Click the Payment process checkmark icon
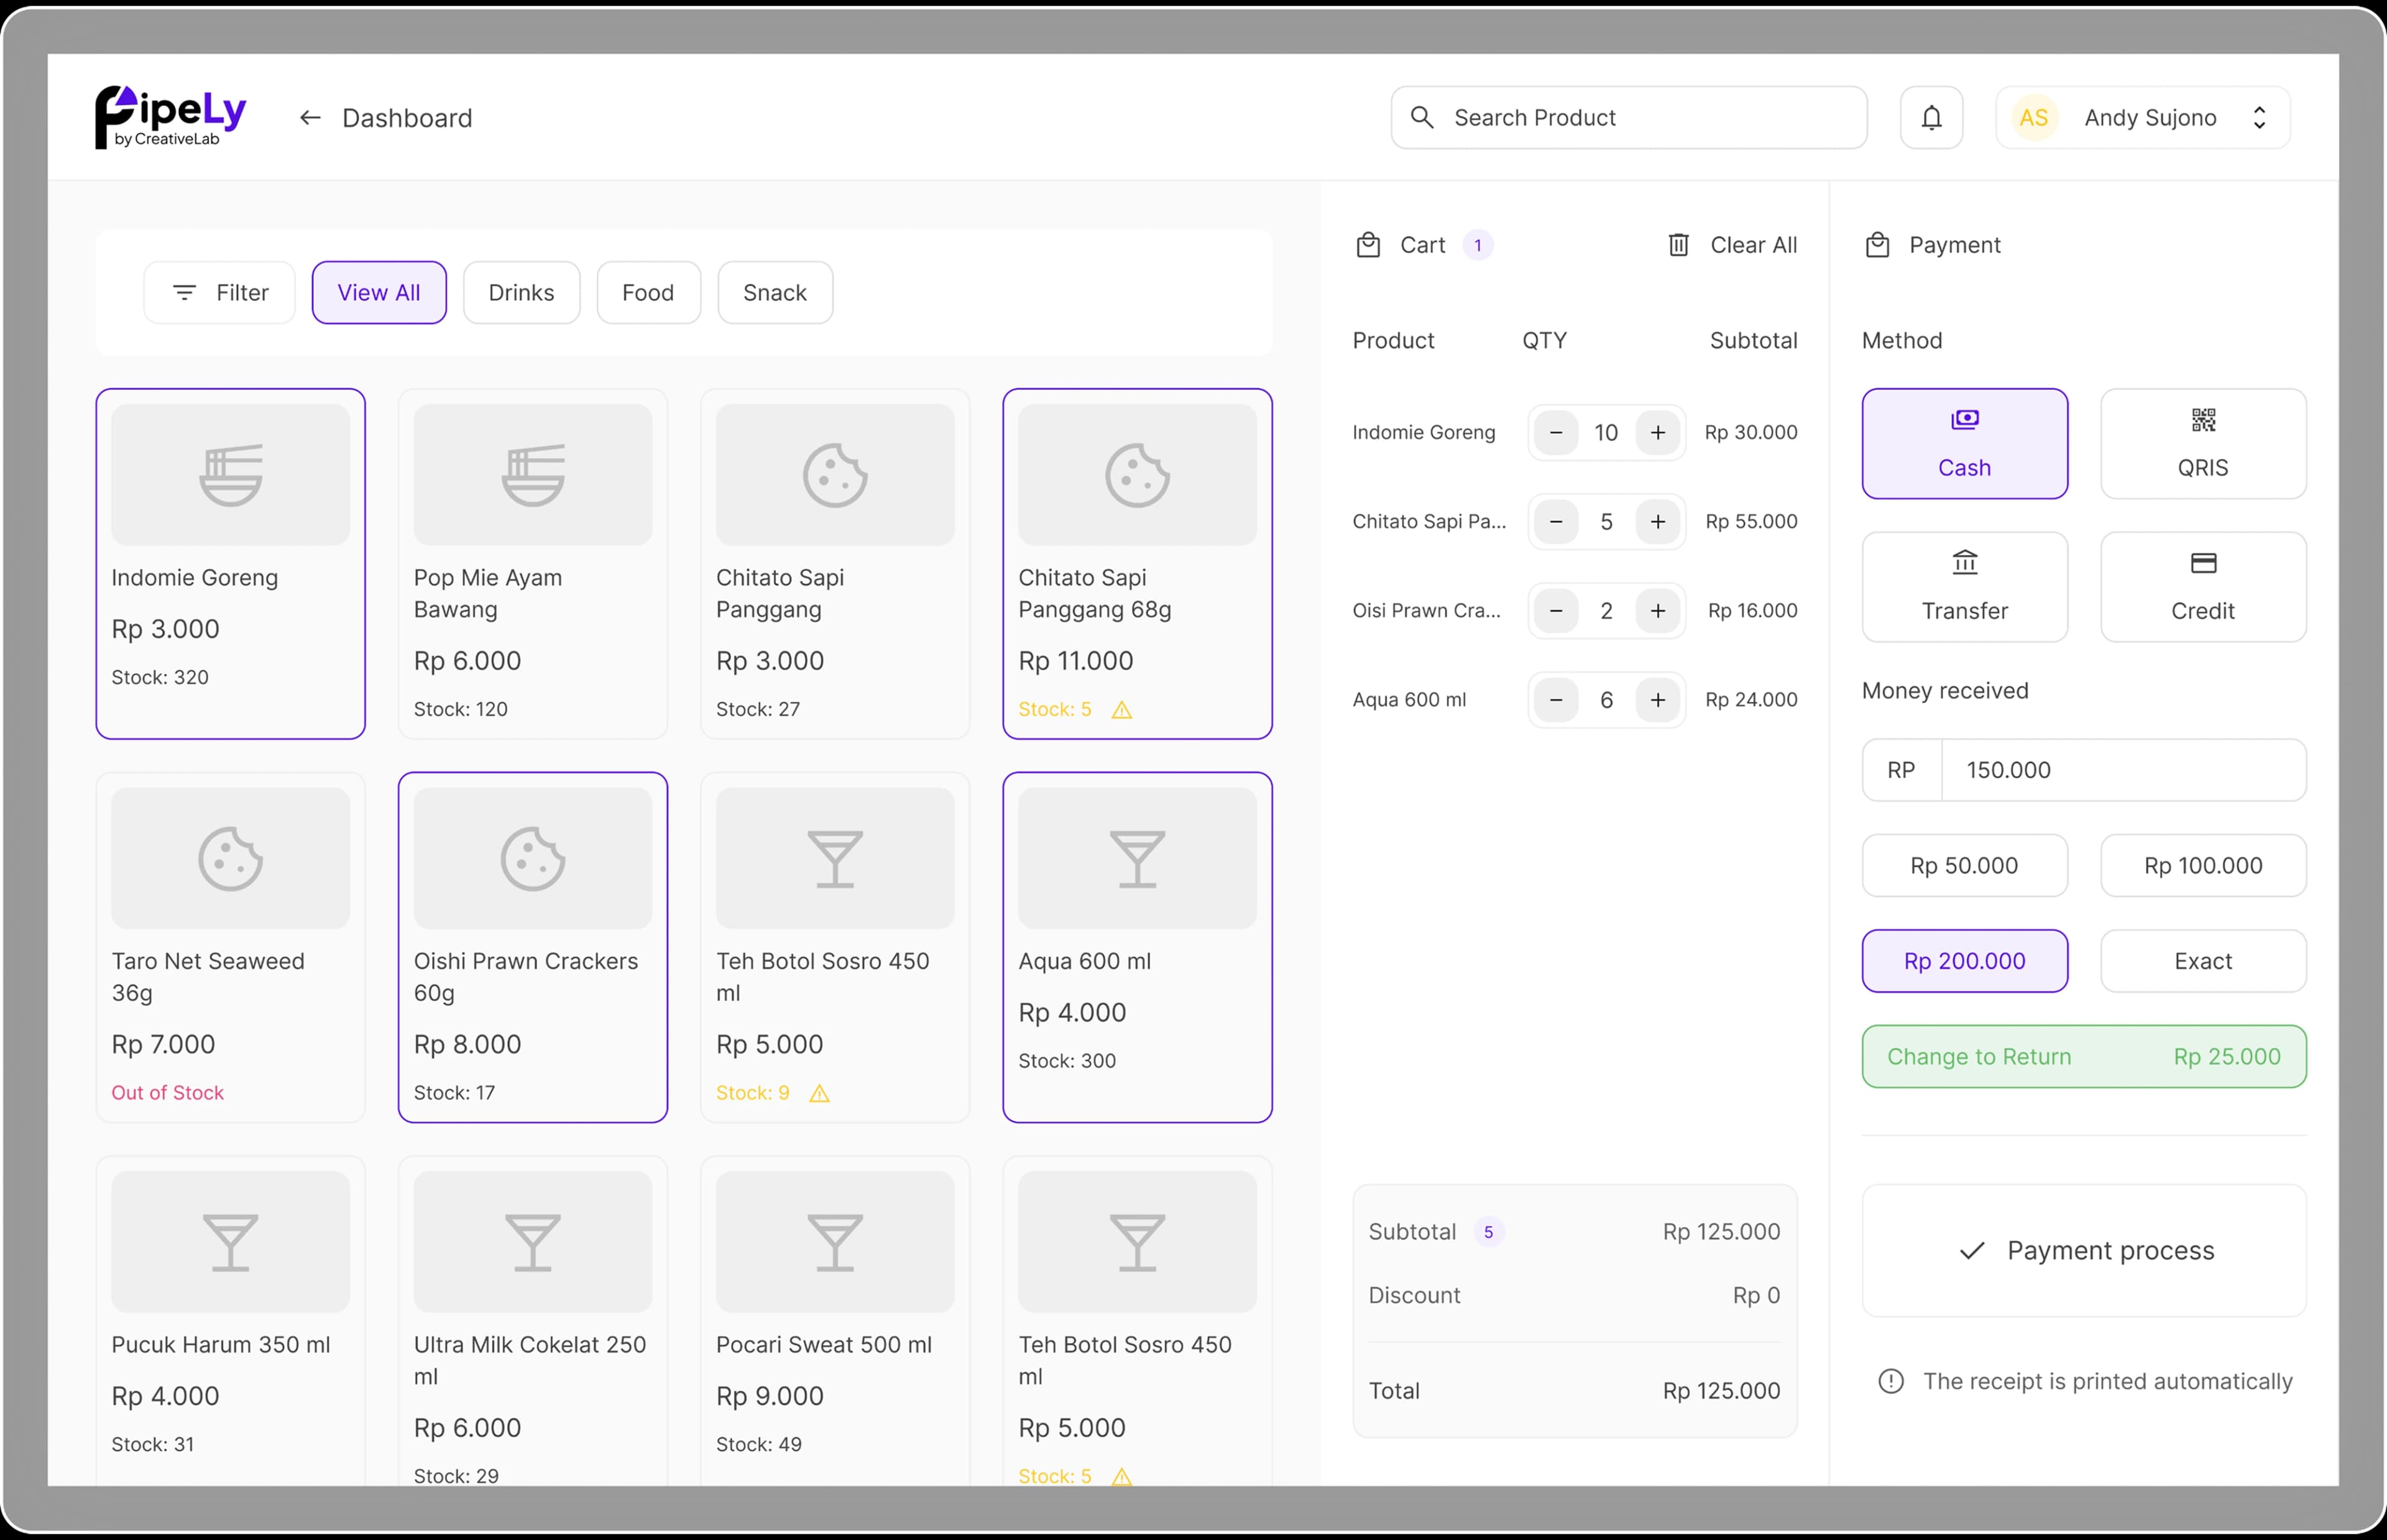Viewport: 2387px width, 1540px height. [1971, 1250]
